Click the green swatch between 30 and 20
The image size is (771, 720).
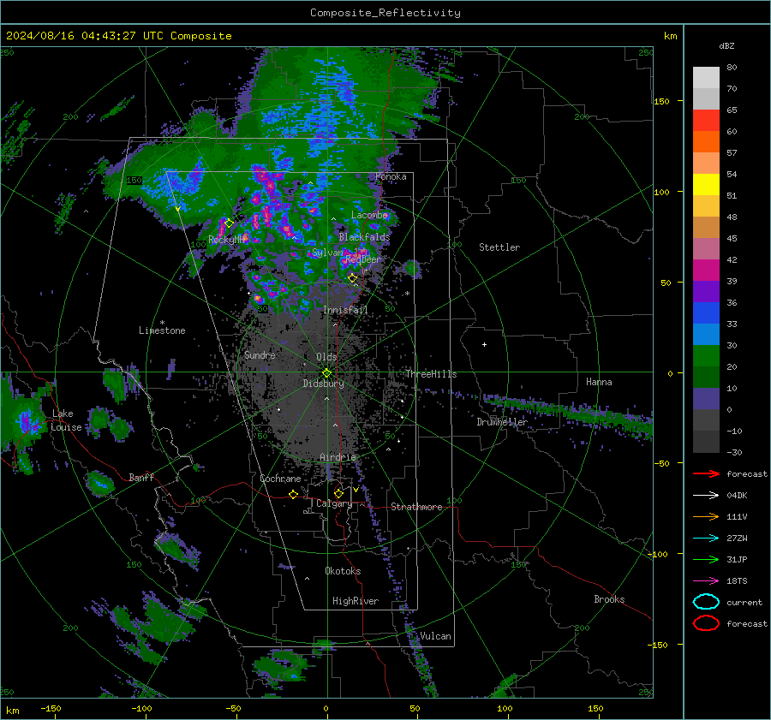(706, 356)
